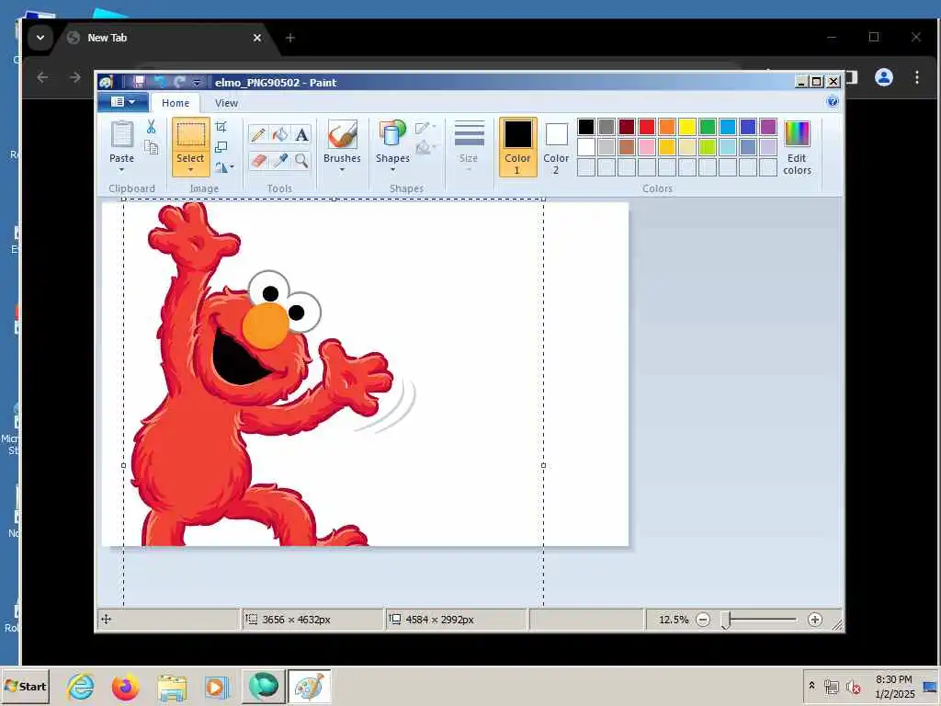Click the Cut scissors icon
941x706 pixels.
(x=152, y=127)
